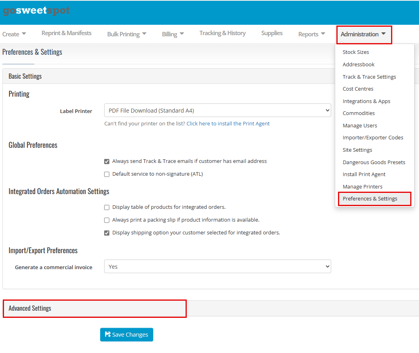This screenshot has width=419, height=353.
Task: Go to Reprint & Manifests
Action: [x=66, y=33]
